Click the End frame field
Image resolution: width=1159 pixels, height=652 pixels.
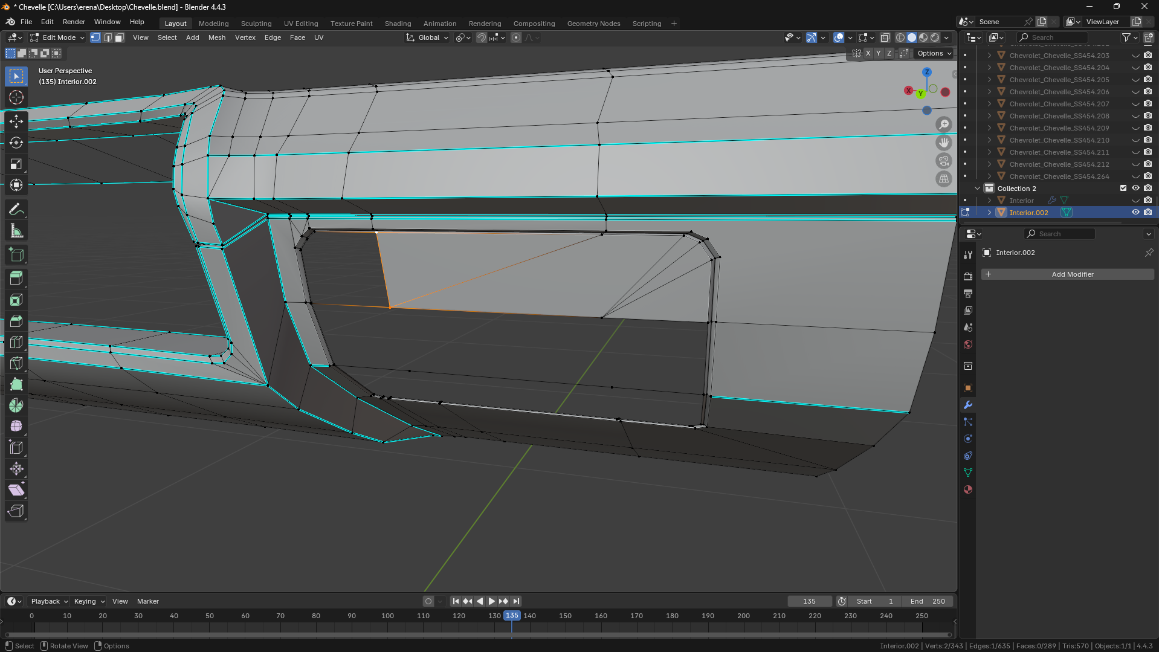(928, 601)
